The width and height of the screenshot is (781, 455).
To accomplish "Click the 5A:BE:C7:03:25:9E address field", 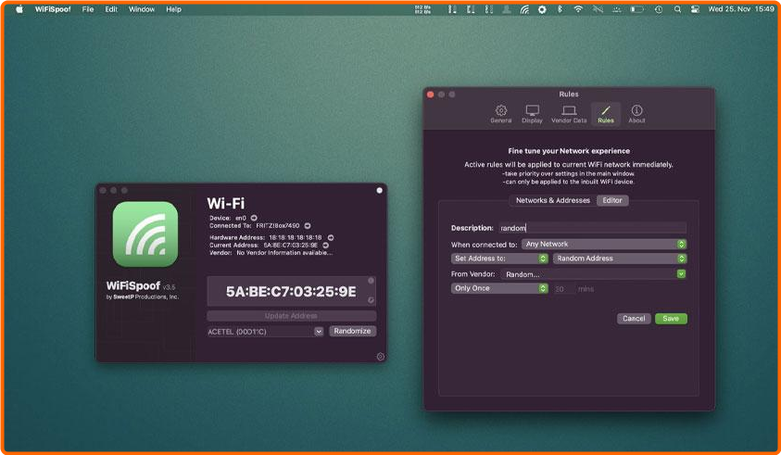I will pyautogui.click(x=291, y=292).
